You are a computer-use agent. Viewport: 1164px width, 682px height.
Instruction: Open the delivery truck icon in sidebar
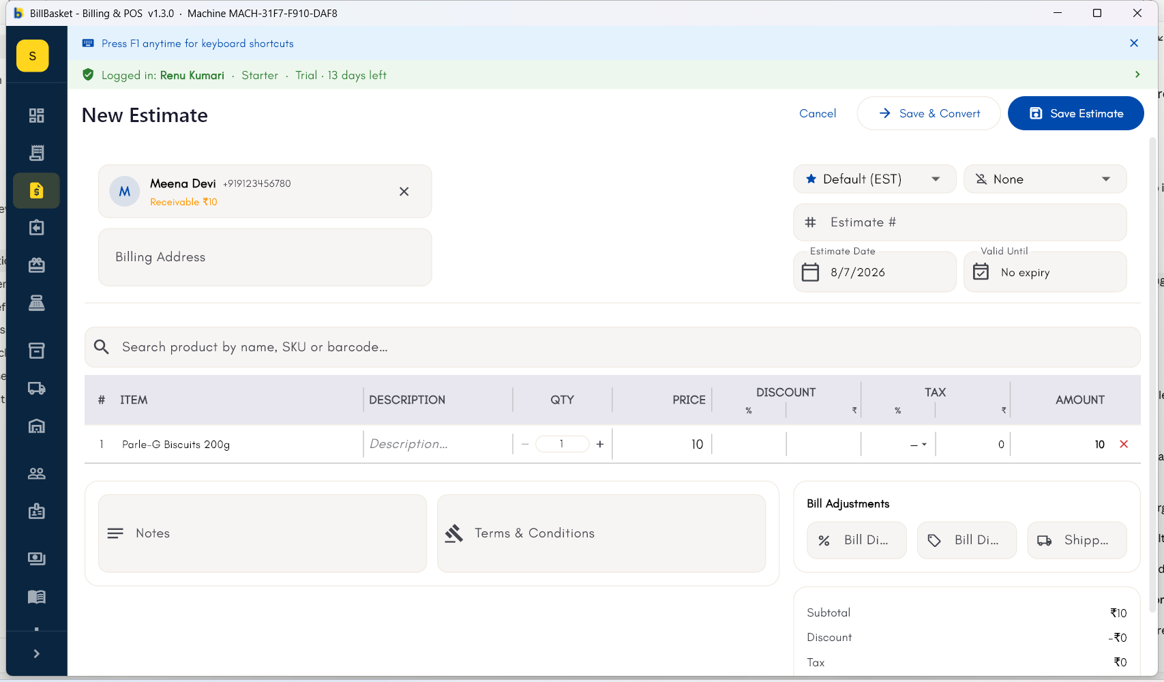[x=36, y=388]
